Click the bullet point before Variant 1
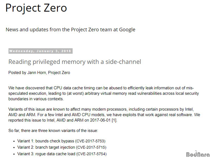Image resolution: width=211 pixels, height=158 pixels. click(14, 141)
